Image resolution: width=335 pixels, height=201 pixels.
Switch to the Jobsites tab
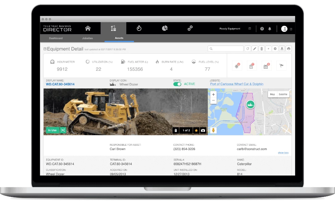(87, 38)
